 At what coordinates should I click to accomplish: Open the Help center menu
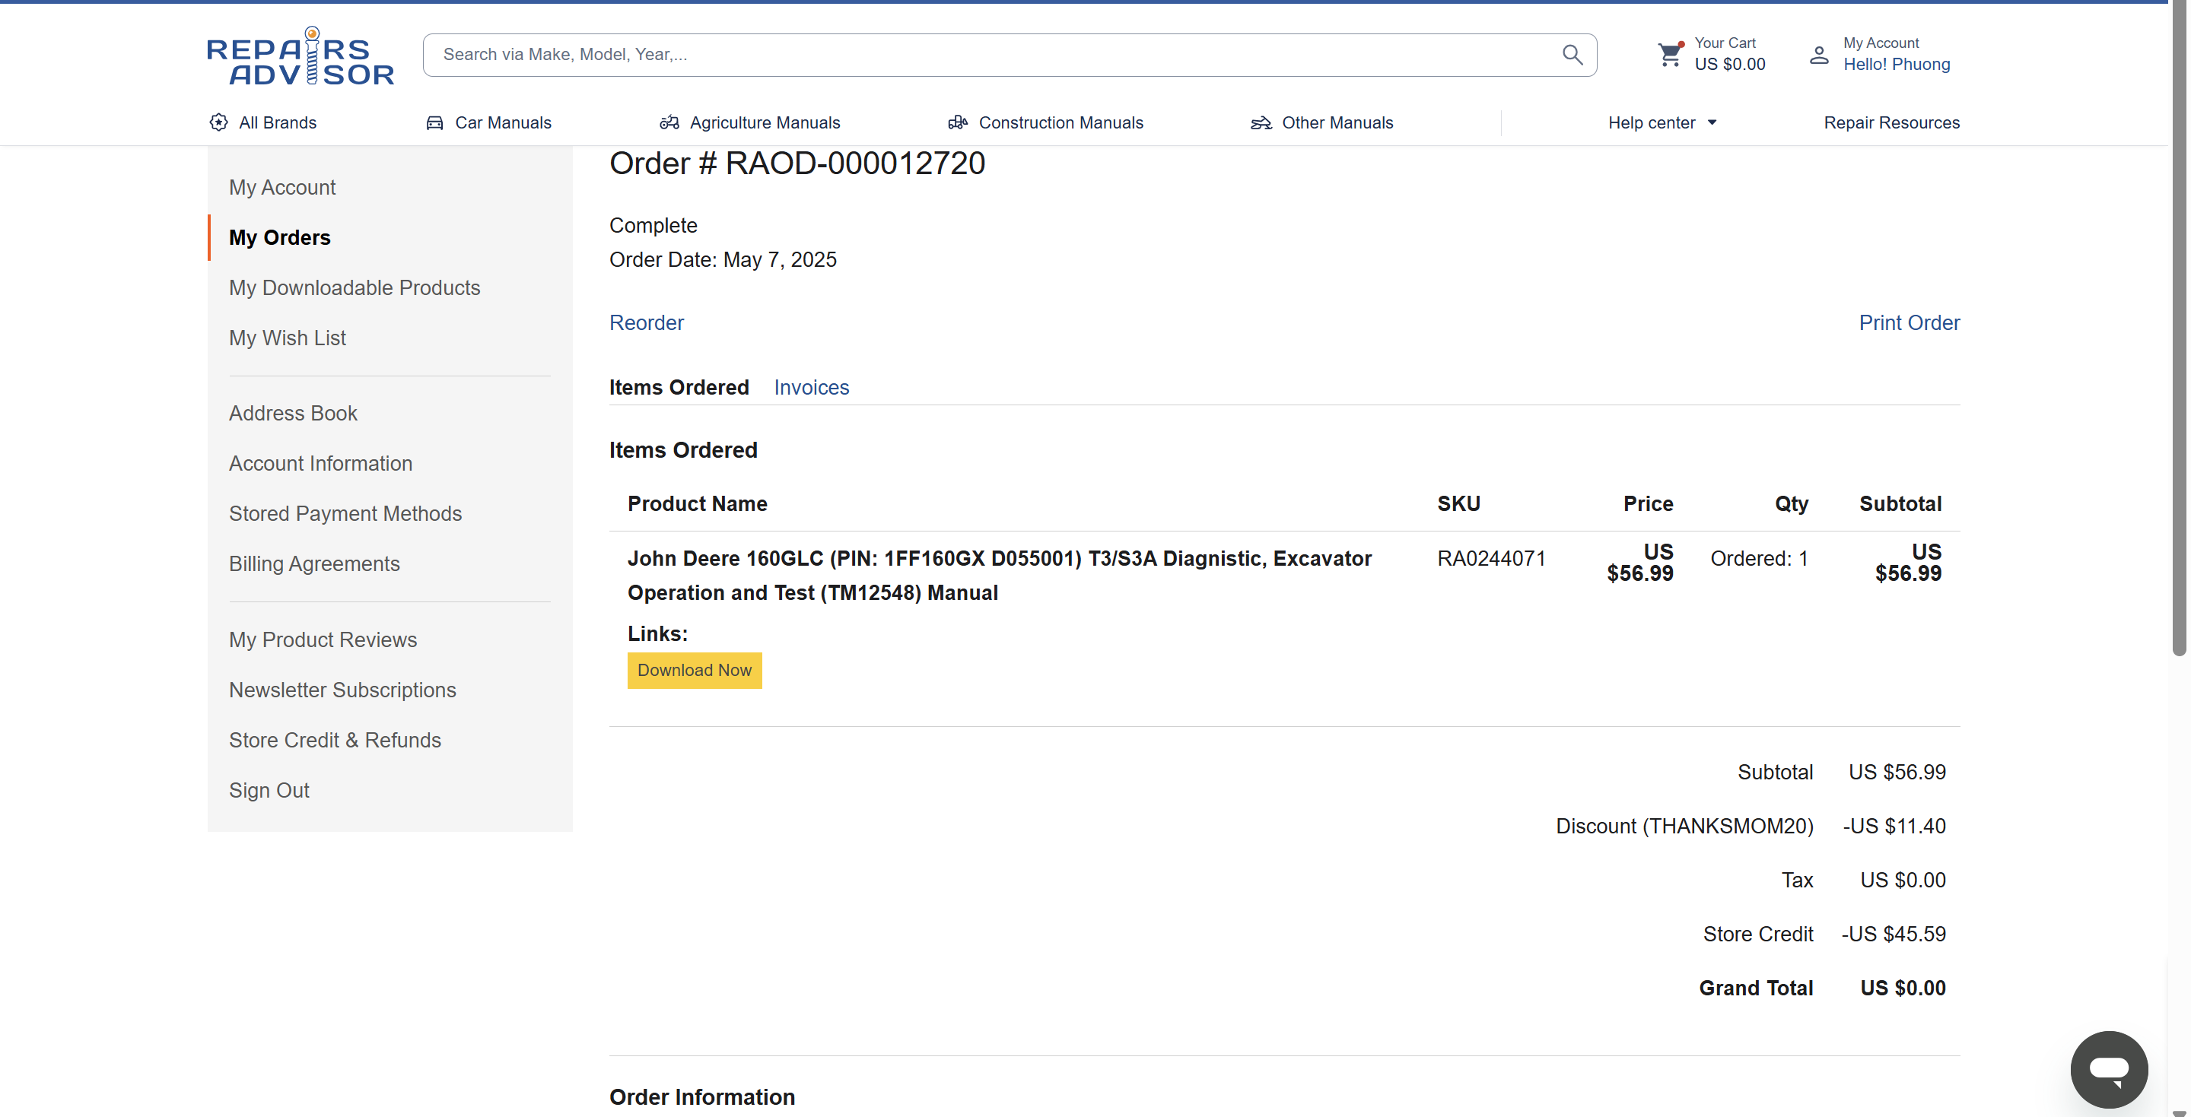(x=1662, y=122)
